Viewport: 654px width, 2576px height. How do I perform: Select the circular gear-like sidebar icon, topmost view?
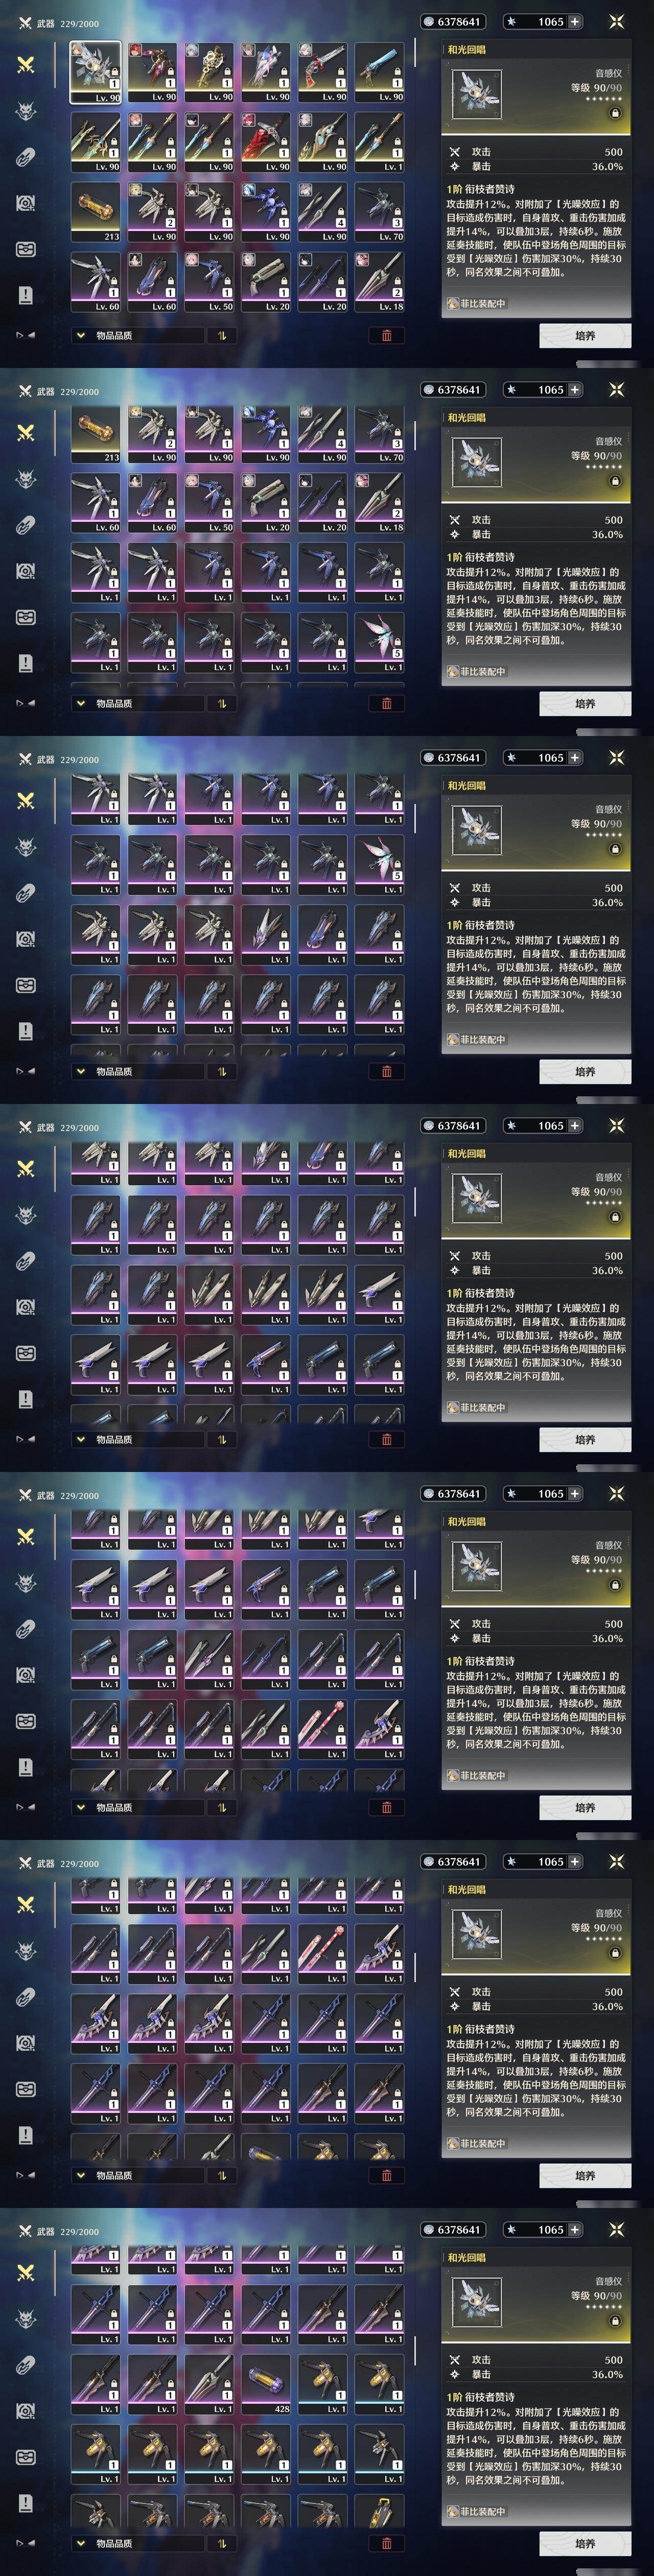click(26, 202)
